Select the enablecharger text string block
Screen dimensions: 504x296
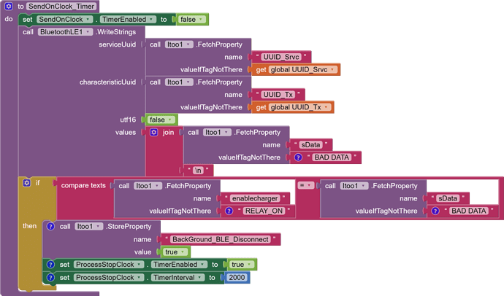tap(255, 198)
